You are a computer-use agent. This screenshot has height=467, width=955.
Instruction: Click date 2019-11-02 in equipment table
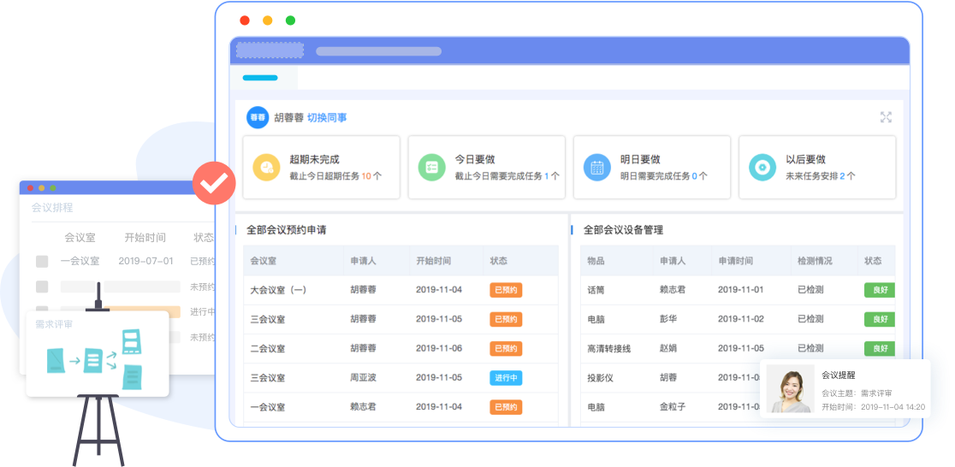tap(740, 319)
